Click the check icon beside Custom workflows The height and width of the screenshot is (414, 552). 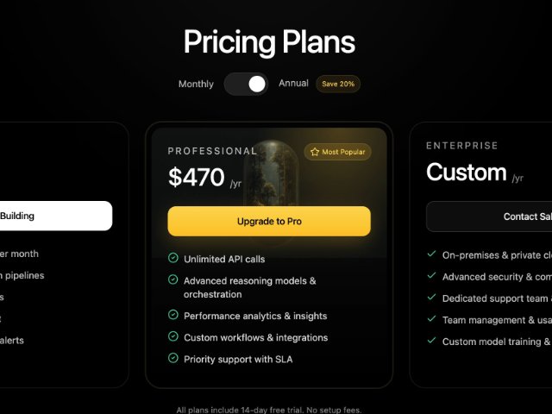(x=173, y=337)
